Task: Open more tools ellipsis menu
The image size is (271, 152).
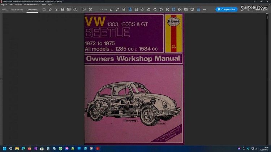Action: point(205,9)
